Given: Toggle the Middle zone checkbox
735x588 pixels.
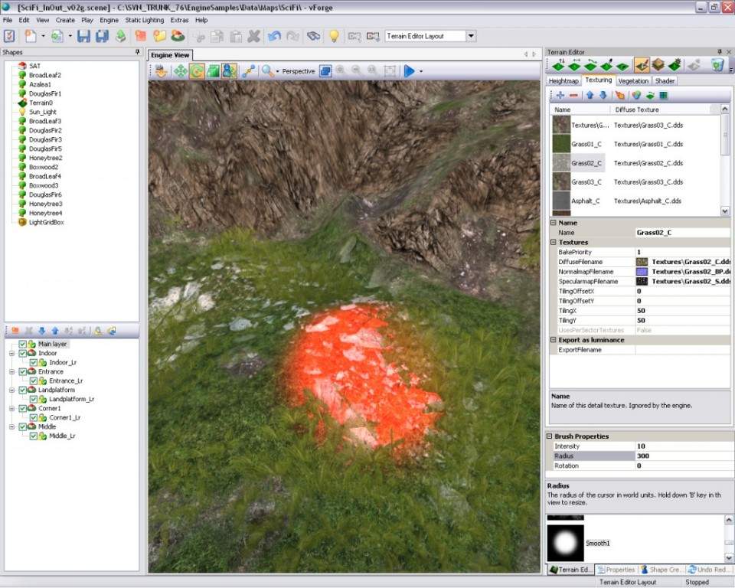Looking at the screenshot, I should pyautogui.click(x=22, y=427).
